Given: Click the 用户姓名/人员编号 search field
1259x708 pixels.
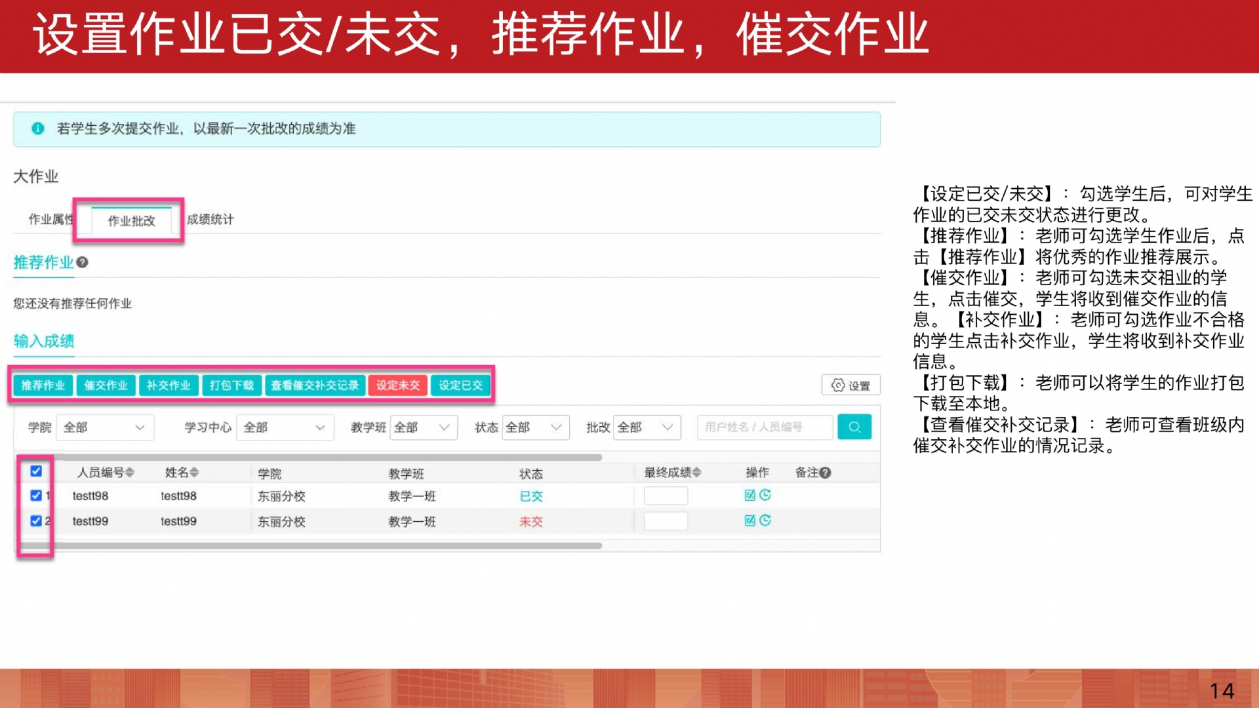Looking at the screenshot, I should 764,427.
